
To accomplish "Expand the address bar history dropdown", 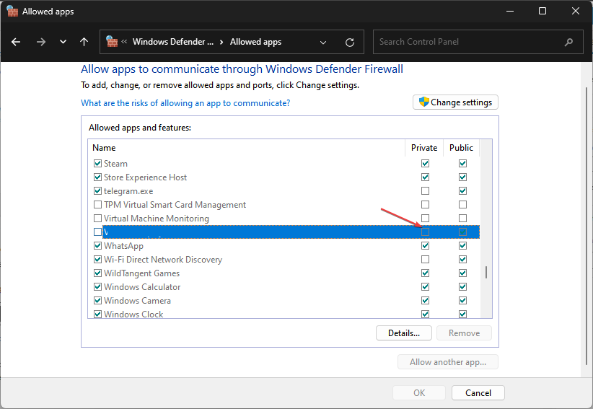I will click(x=322, y=42).
